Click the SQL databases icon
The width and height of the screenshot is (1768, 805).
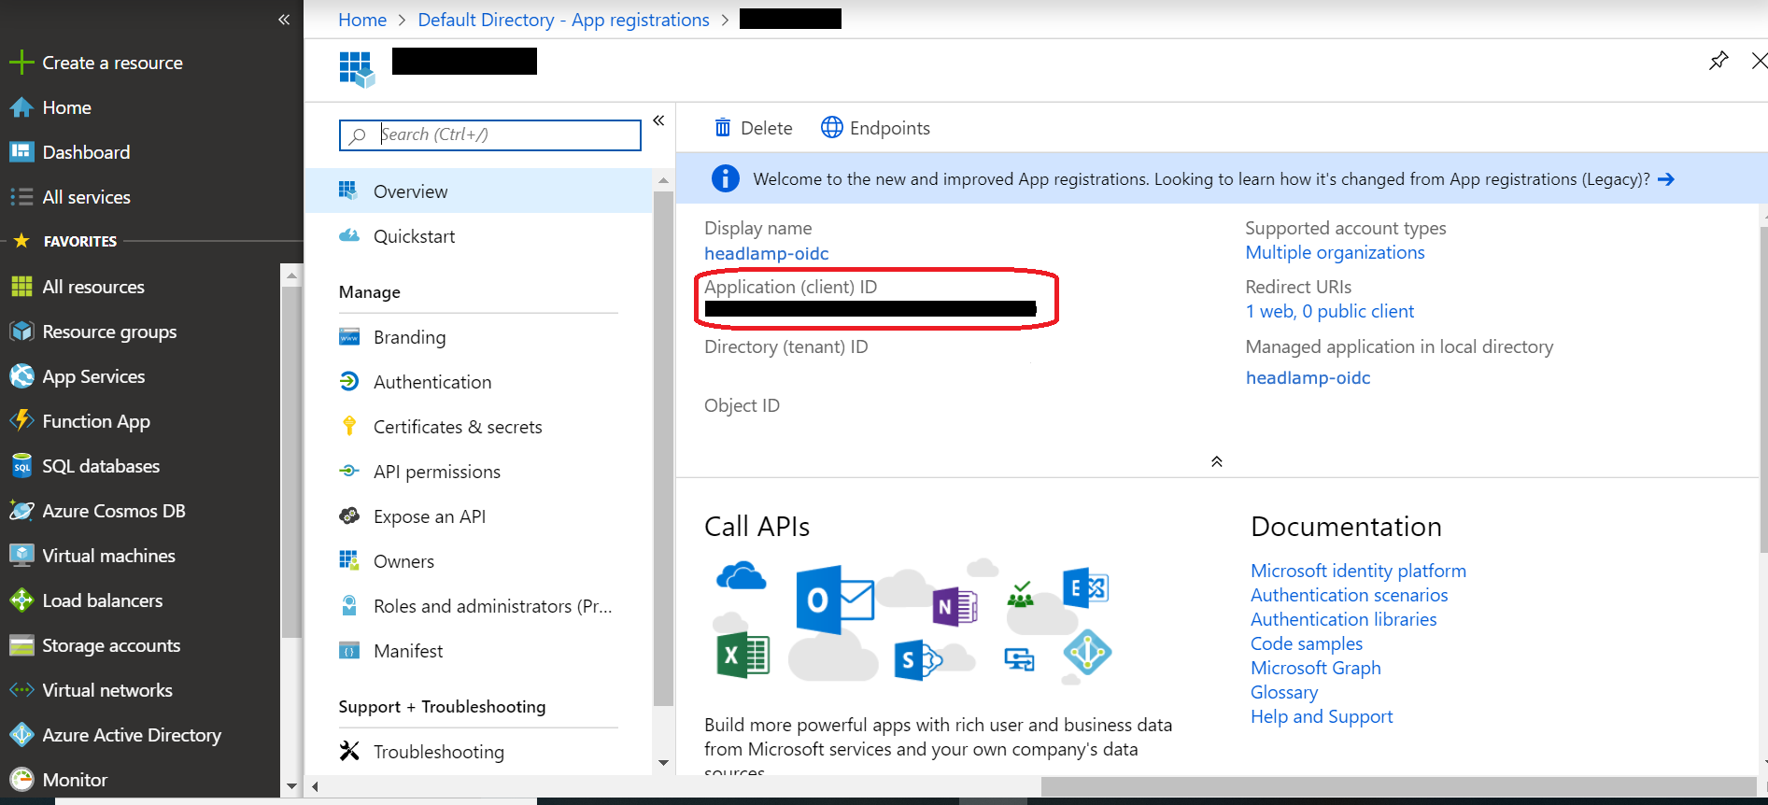pos(21,466)
